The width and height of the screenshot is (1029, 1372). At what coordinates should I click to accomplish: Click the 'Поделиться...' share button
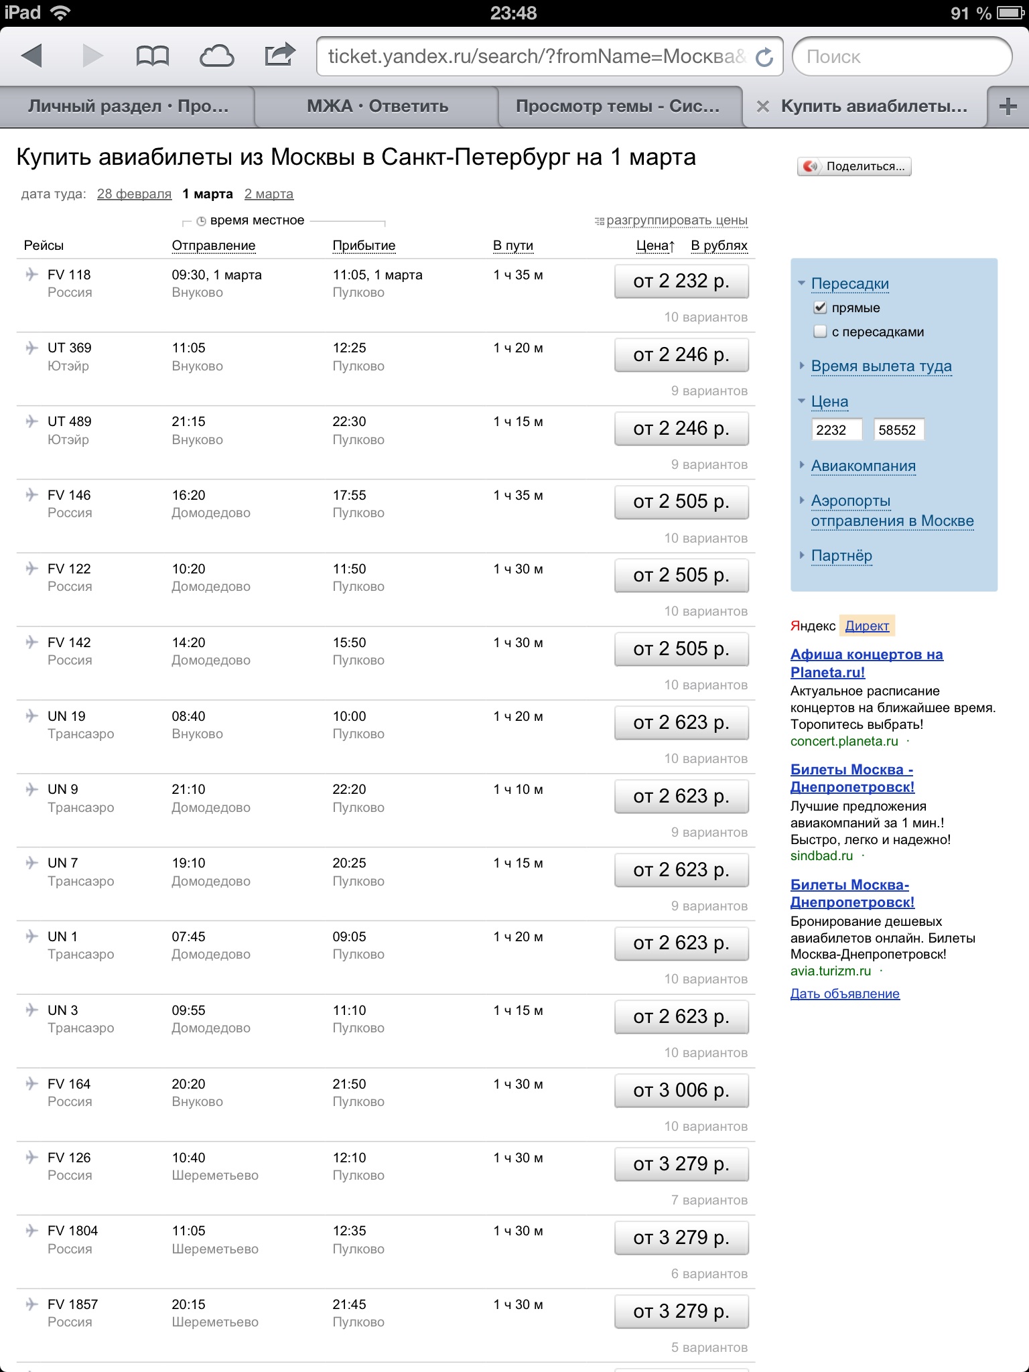tap(855, 167)
